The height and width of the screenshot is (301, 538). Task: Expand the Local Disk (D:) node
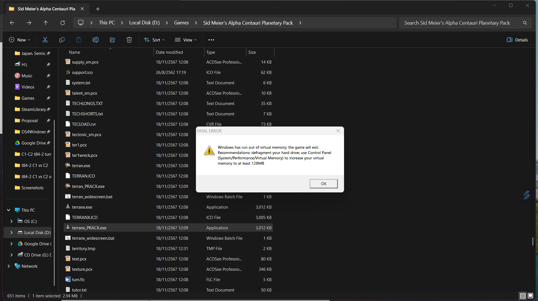pos(11,232)
